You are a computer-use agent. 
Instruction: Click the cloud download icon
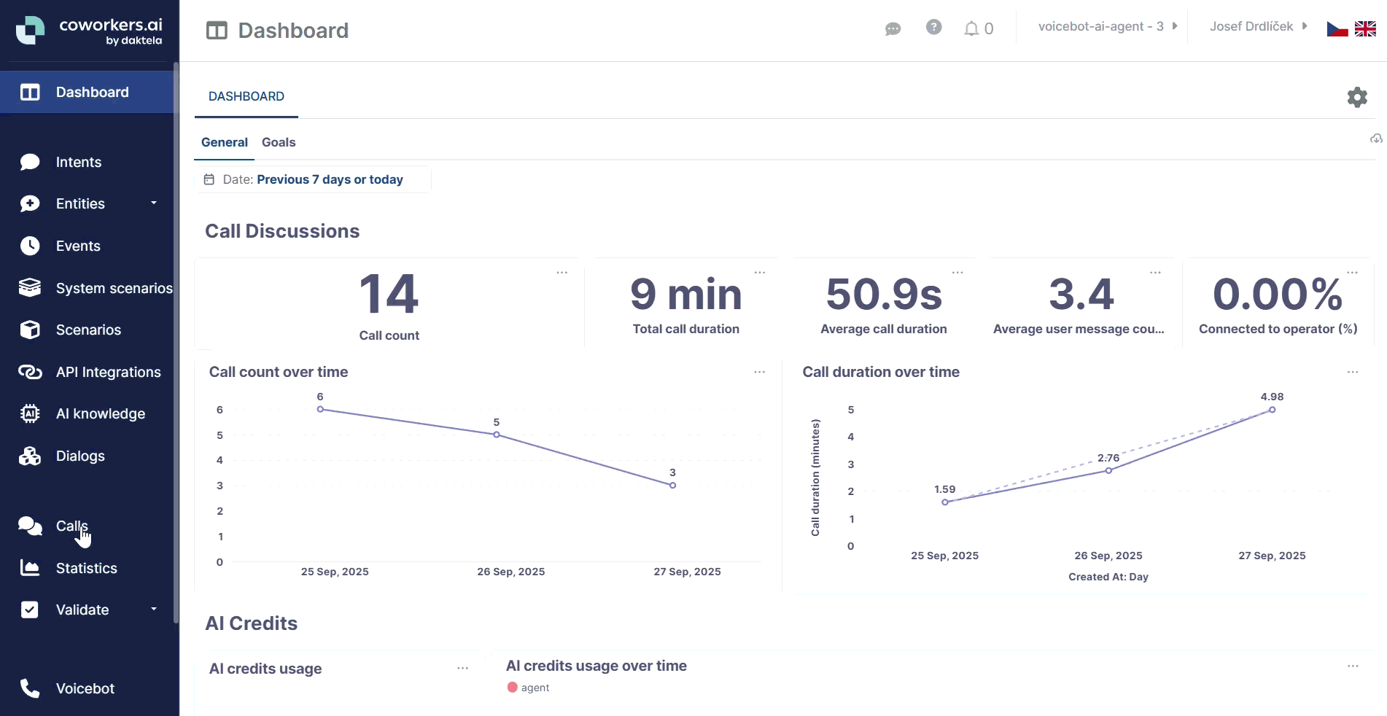tap(1375, 139)
